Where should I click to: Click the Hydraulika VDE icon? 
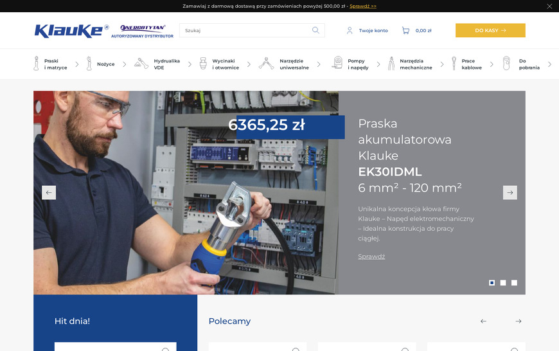click(x=141, y=64)
